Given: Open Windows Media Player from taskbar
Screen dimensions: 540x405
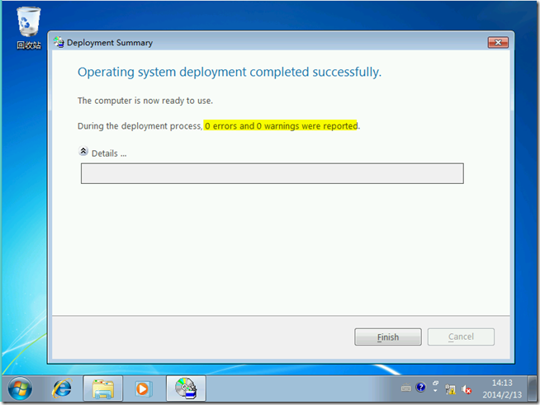Looking at the screenshot, I should (142, 389).
